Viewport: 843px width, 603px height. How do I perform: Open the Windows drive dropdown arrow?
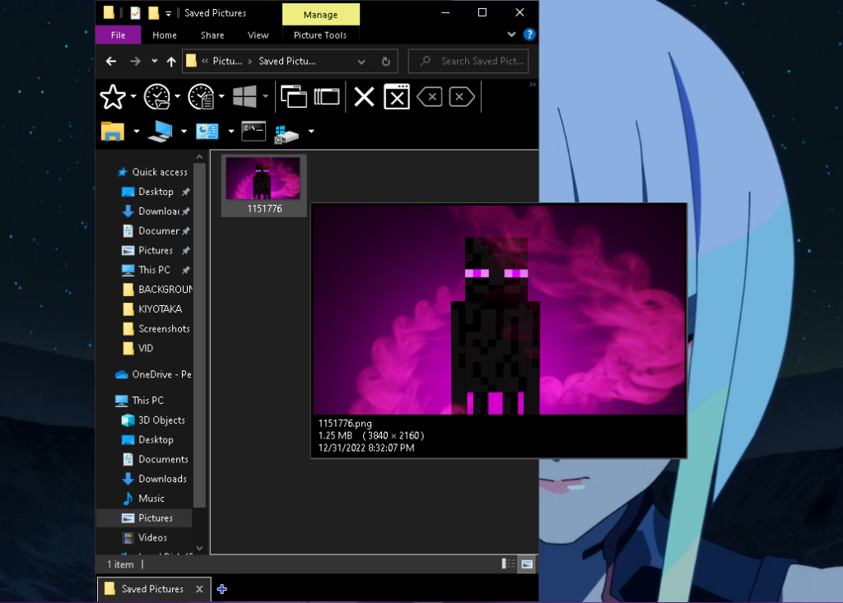[x=311, y=131]
